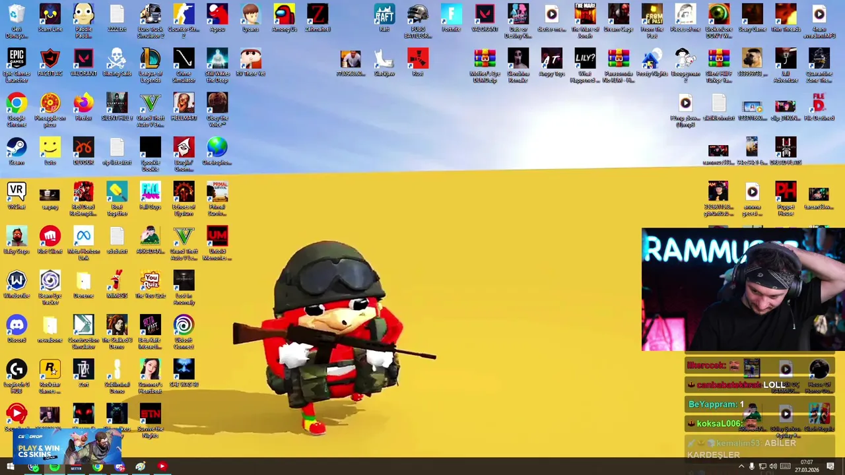Image resolution: width=845 pixels, height=475 pixels.
Task: Open the DEVOUR game shortcut
Action: [x=83, y=151]
